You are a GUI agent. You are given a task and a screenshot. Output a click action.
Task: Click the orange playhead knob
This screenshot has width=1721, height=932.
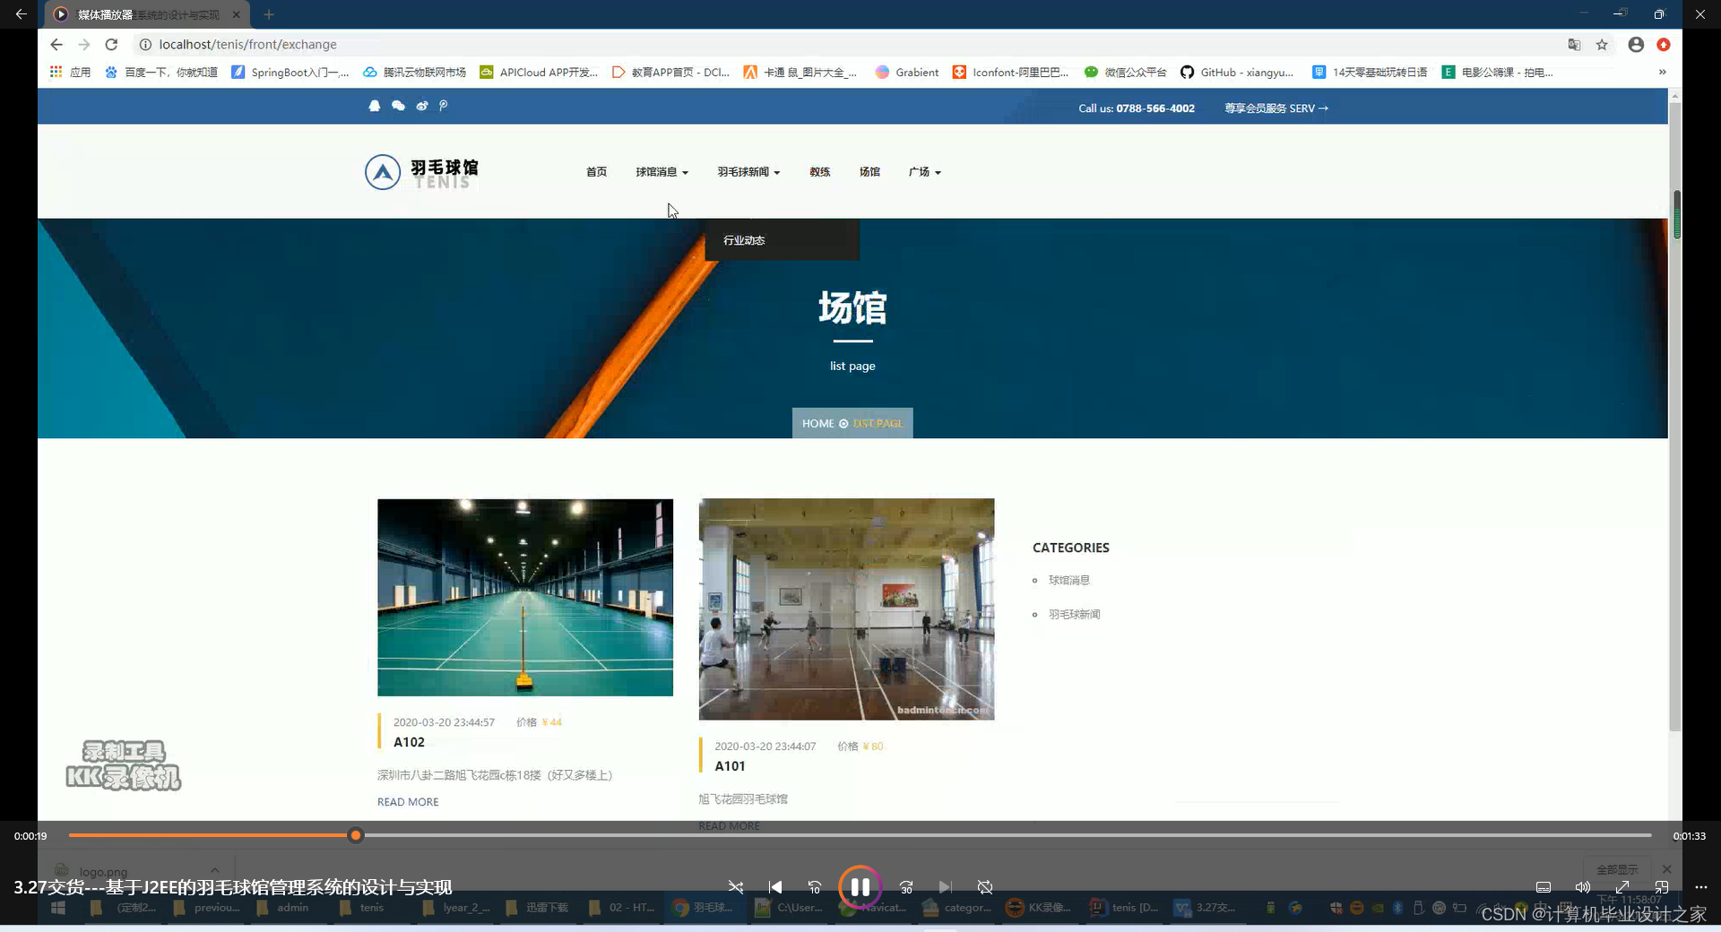click(356, 835)
